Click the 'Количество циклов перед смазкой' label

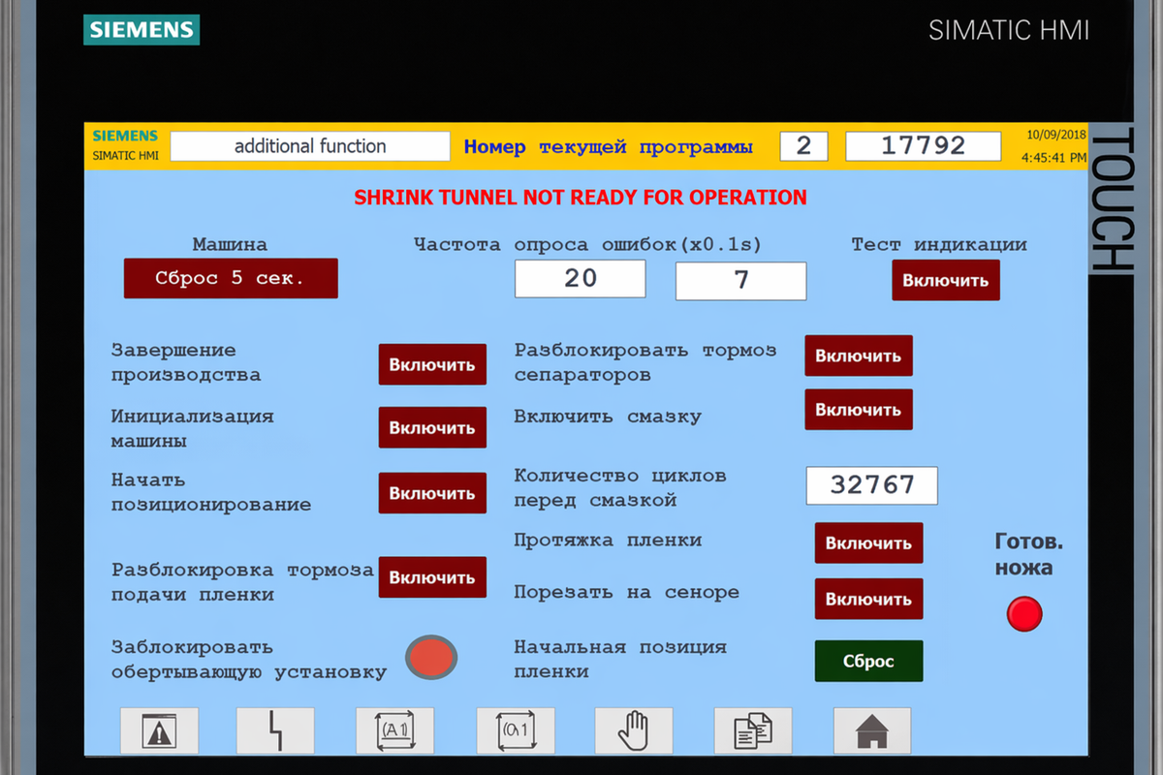620,488
